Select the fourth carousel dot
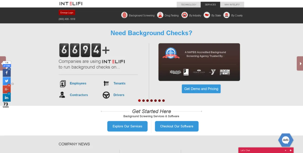 (x=151, y=100)
